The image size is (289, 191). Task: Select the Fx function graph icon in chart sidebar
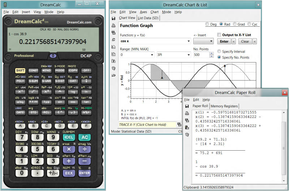(x=113, y=47)
